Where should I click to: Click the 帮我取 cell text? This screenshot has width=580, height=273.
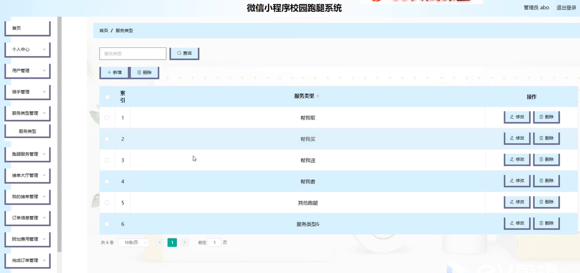coord(308,118)
